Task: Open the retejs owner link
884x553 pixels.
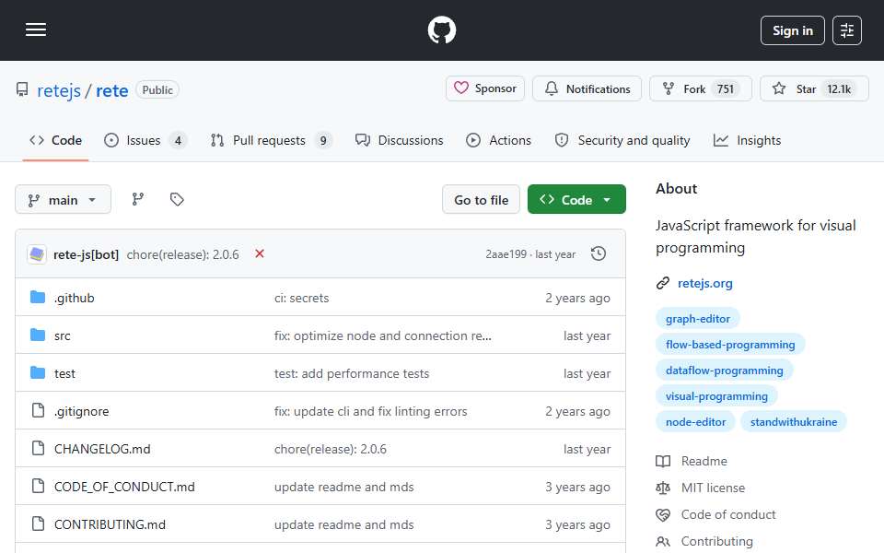Action: click(x=59, y=90)
